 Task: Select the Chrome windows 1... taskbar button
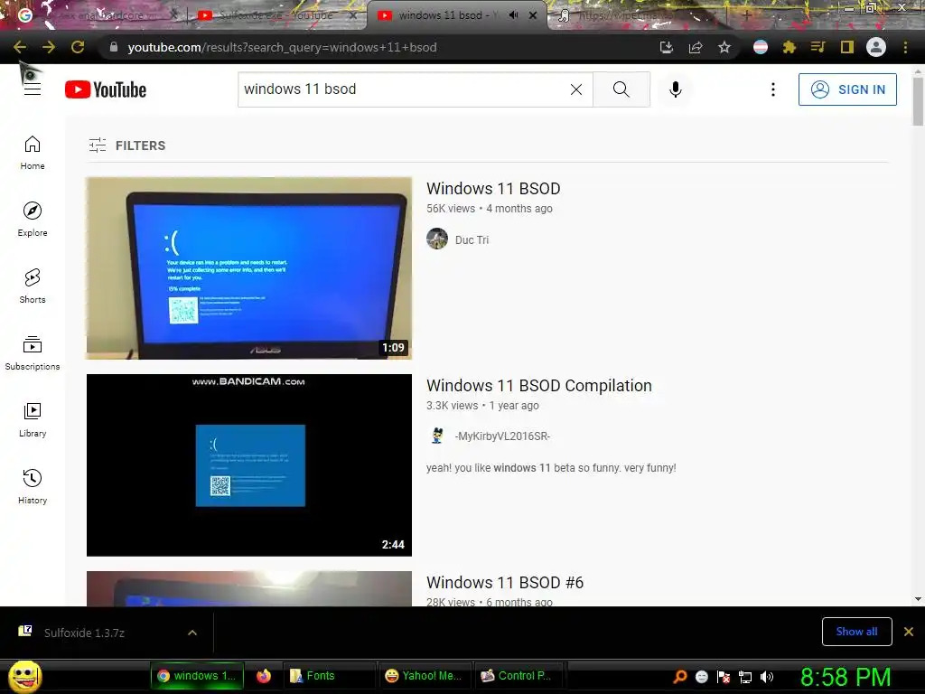[198, 676]
